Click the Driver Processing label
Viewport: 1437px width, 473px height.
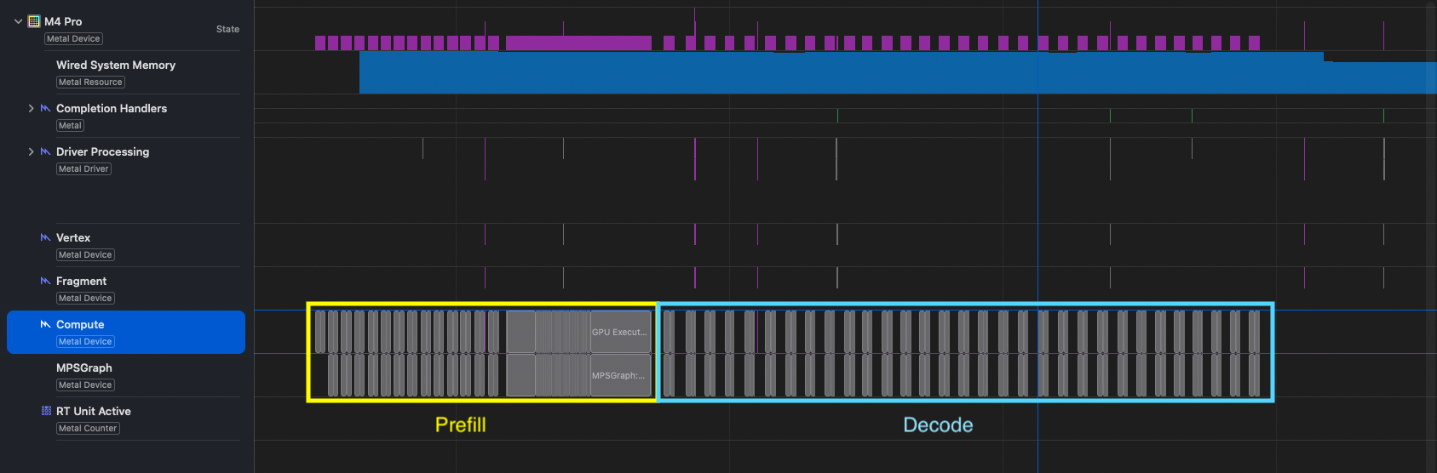coord(102,151)
